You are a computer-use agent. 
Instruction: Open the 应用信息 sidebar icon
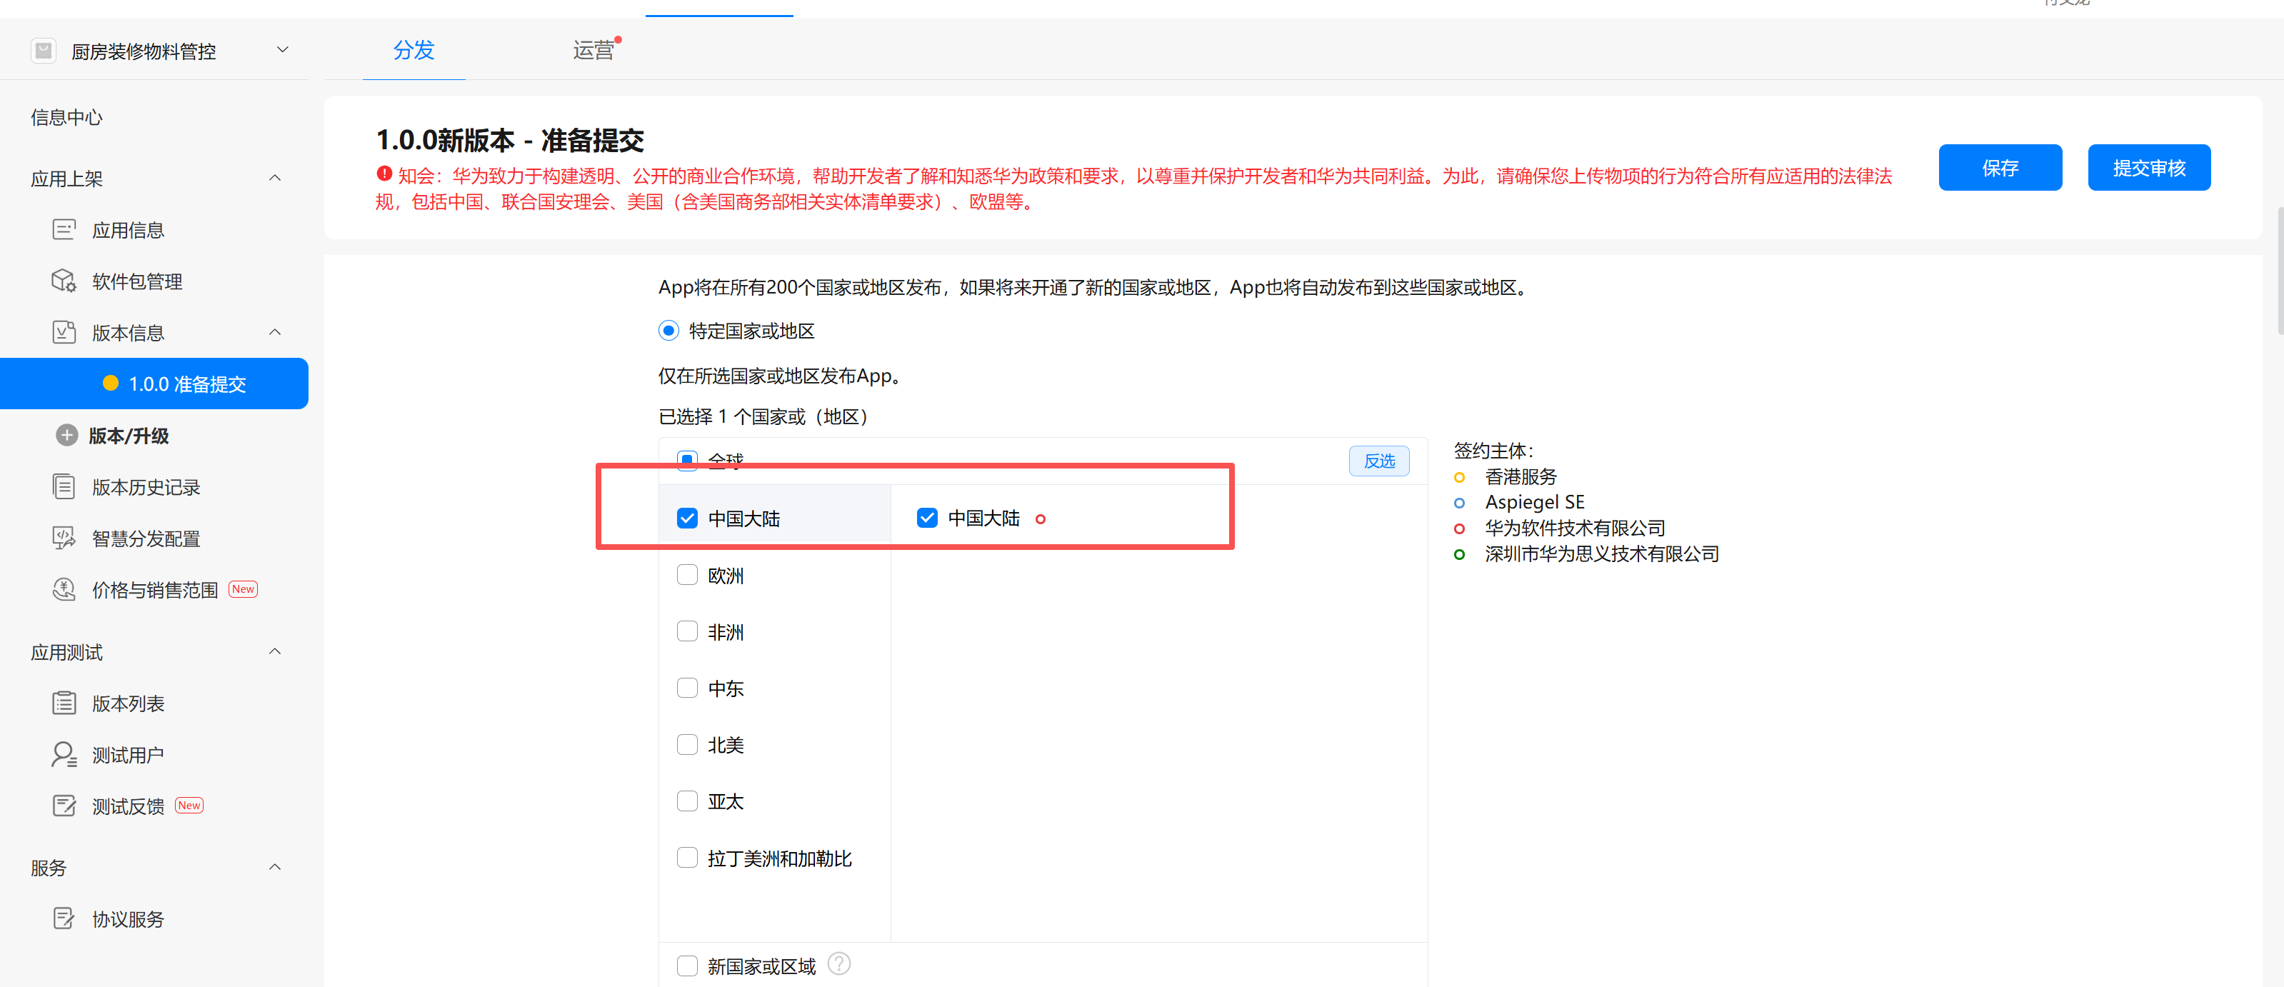[x=64, y=230]
